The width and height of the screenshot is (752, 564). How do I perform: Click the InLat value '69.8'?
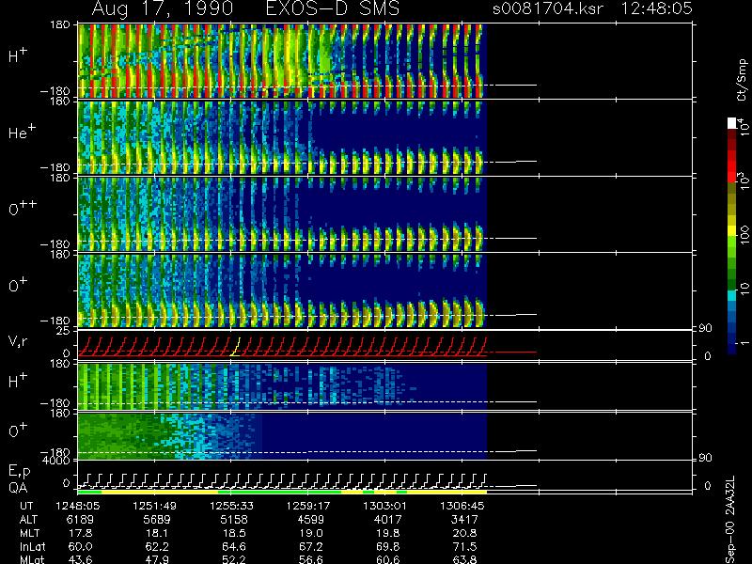click(387, 546)
